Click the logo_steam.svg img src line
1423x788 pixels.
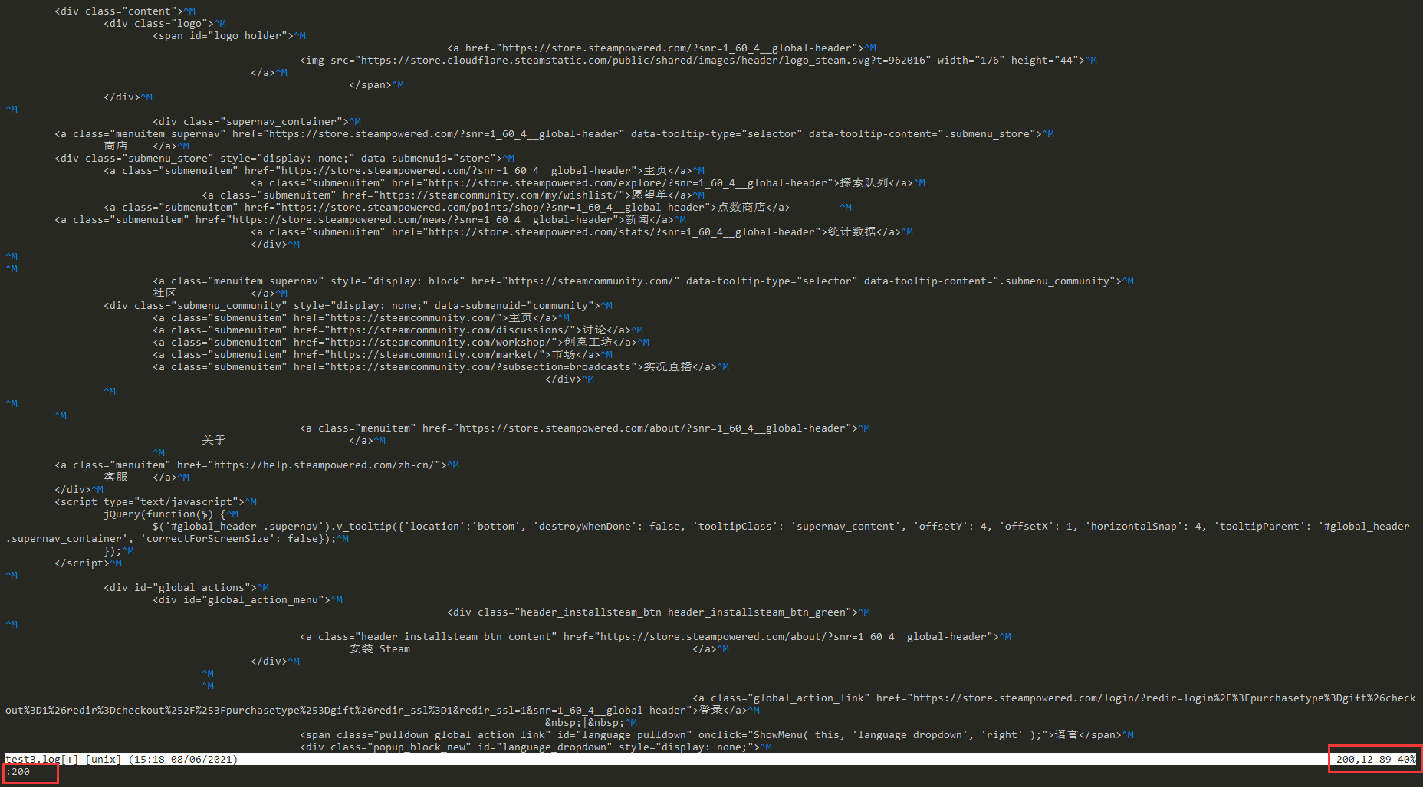[698, 60]
